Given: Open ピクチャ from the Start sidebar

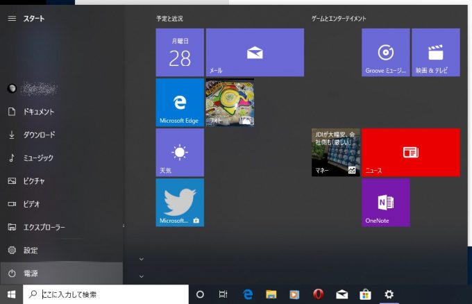Looking at the screenshot, I should (61, 181).
